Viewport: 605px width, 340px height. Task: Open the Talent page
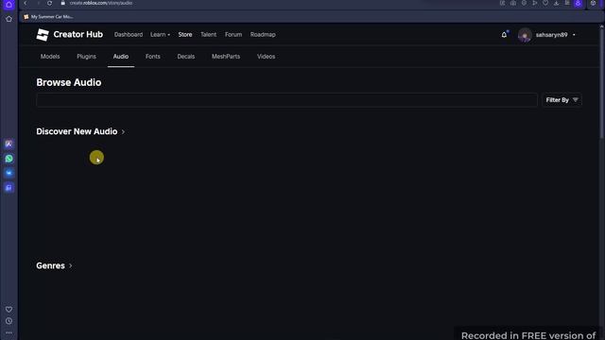click(x=208, y=35)
